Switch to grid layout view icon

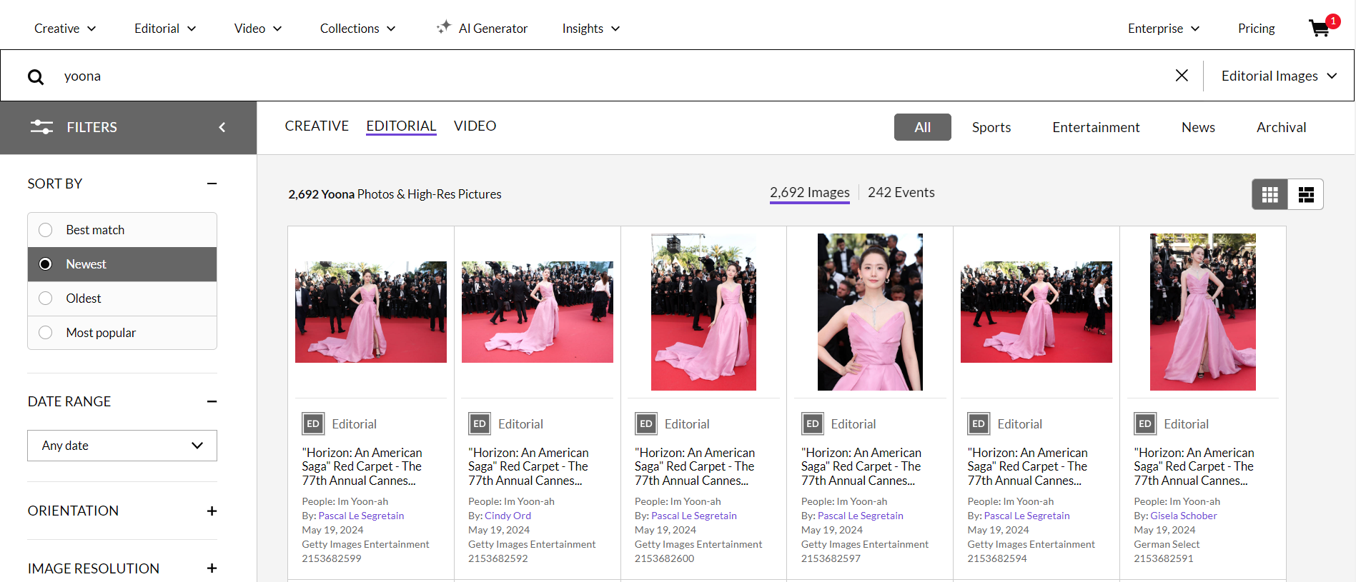(1270, 194)
